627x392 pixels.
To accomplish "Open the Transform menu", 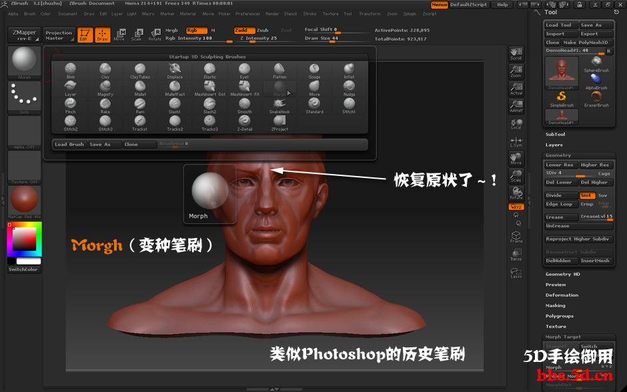I will [370, 13].
